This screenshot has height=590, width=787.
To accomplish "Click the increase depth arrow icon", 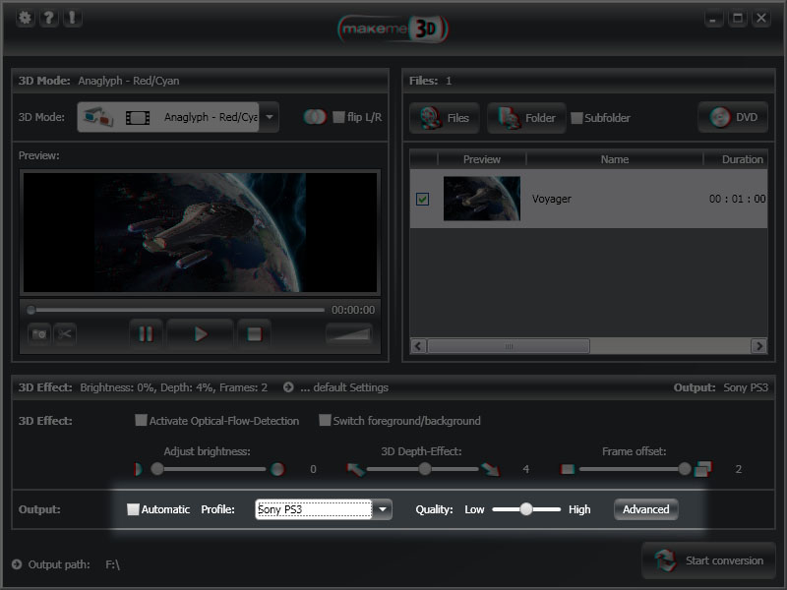I will click(x=490, y=470).
